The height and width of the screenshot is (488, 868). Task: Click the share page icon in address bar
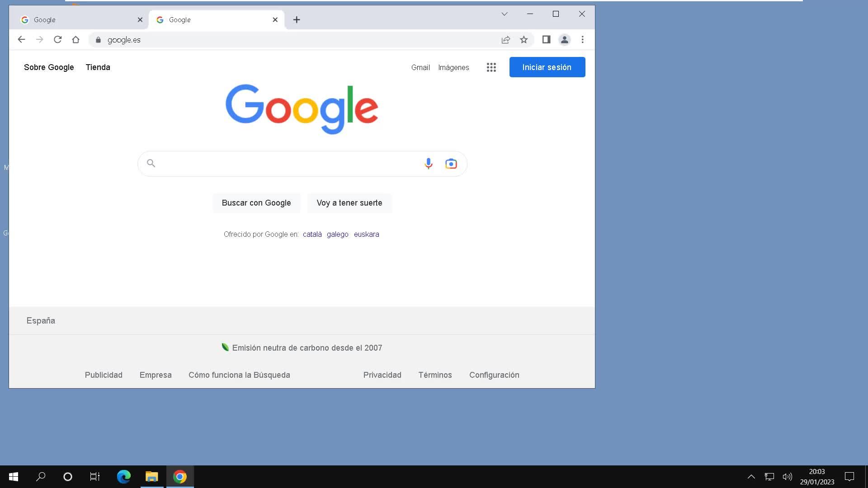(x=505, y=40)
